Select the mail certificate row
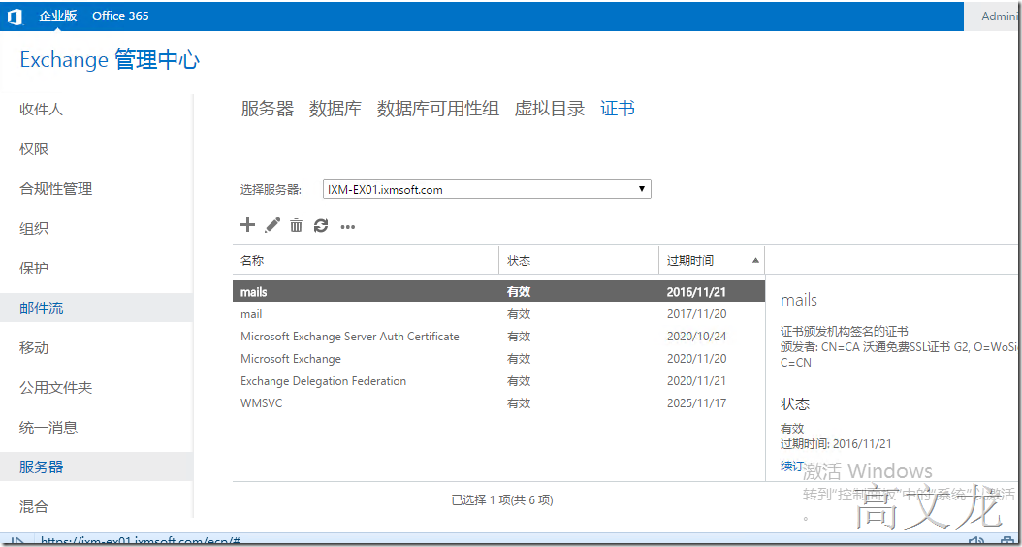Screen dimensions: 1022x547 point(498,314)
